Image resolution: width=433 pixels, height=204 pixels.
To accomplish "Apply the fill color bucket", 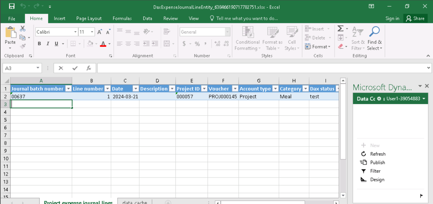I will 90,44.
